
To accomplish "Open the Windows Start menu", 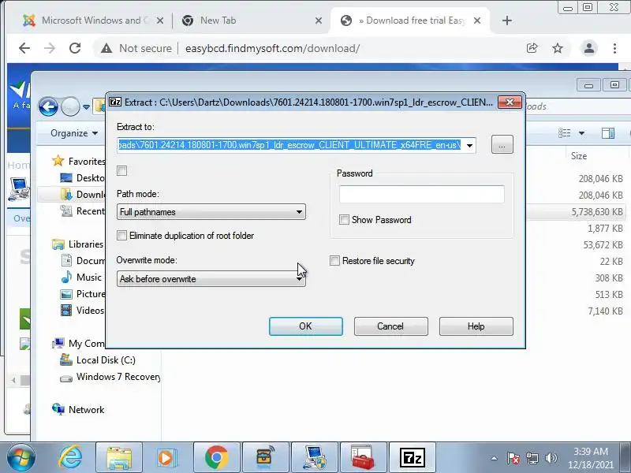I will [x=21, y=458].
